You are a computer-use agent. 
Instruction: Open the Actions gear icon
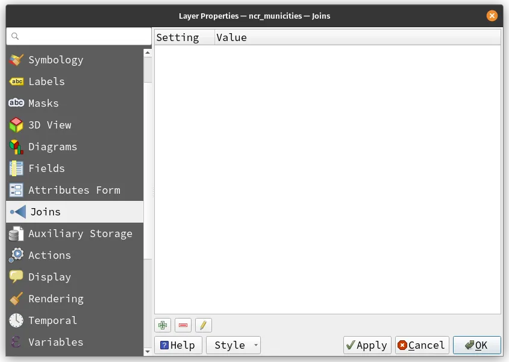coord(17,255)
